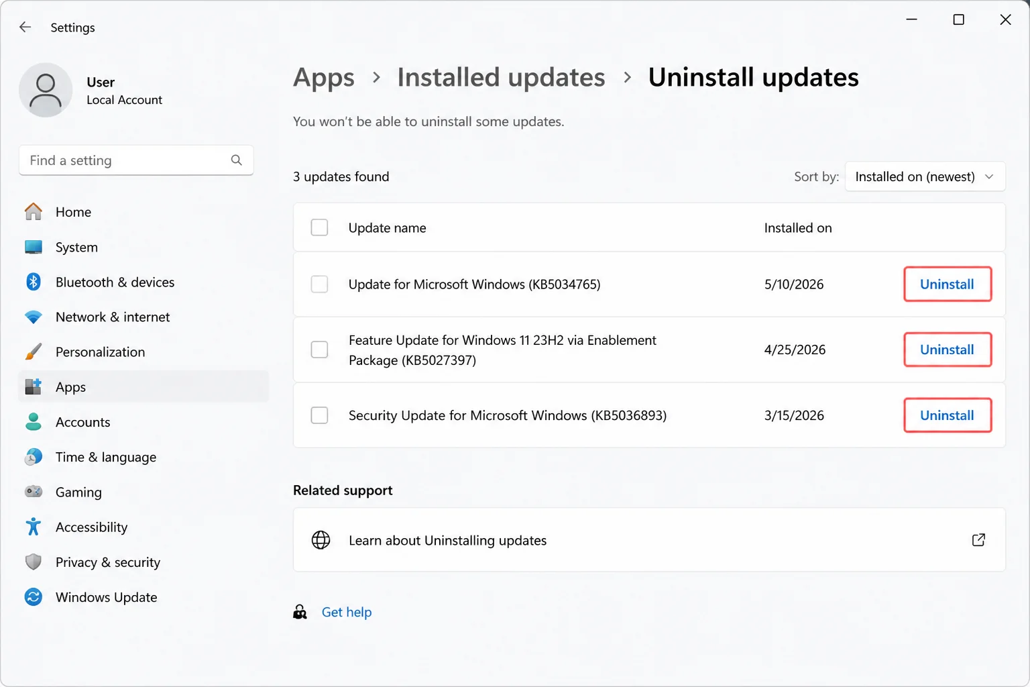Click the Windows Update sync icon
The height and width of the screenshot is (687, 1030).
pos(34,596)
